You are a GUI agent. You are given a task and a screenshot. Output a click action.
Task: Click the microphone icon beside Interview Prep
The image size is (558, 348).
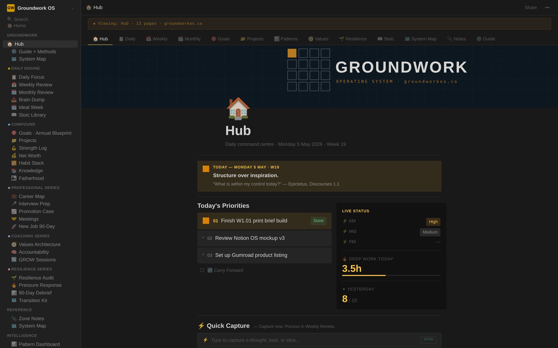click(x=14, y=204)
